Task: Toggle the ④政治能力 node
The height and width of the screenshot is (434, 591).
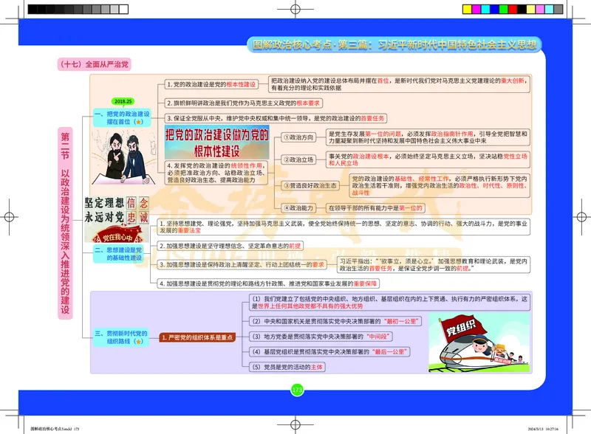Action: click(x=299, y=207)
